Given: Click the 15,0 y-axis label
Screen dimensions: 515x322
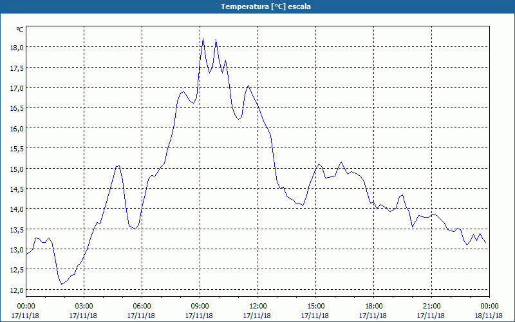Looking at the screenshot, I should coord(17,169).
